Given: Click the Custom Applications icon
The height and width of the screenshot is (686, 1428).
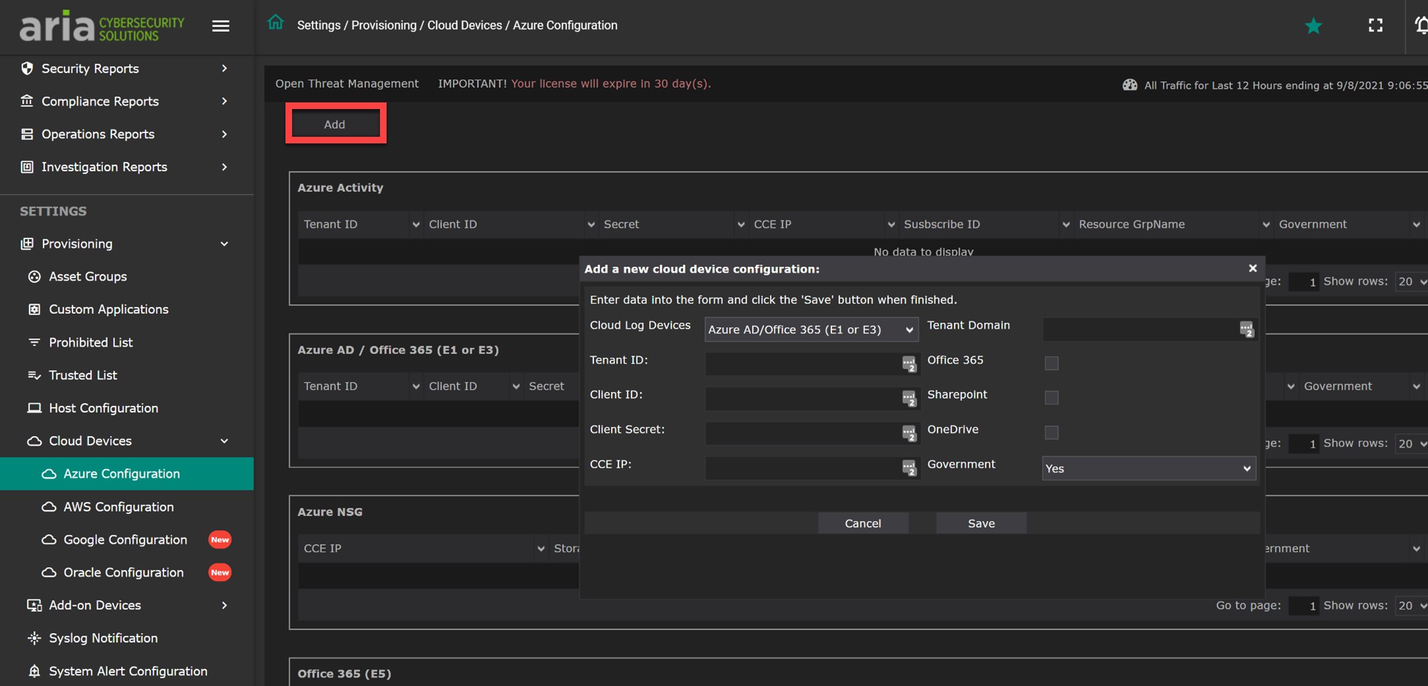Looking at the screenshot, I should point(34,309).
